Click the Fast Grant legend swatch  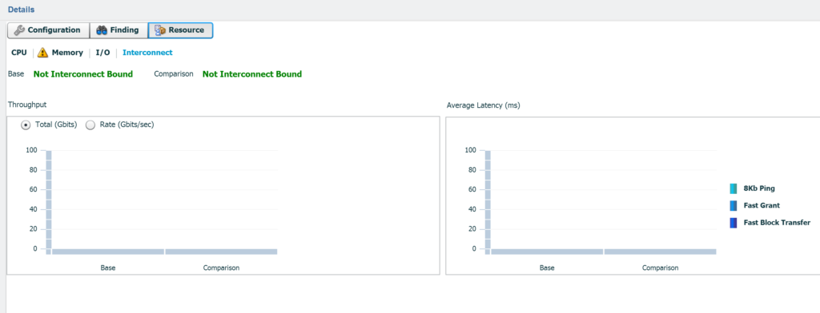734,205
